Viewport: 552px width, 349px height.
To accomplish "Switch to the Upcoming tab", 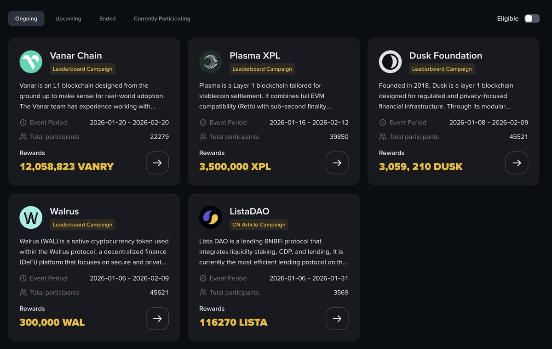I will (x=68, y=19).
